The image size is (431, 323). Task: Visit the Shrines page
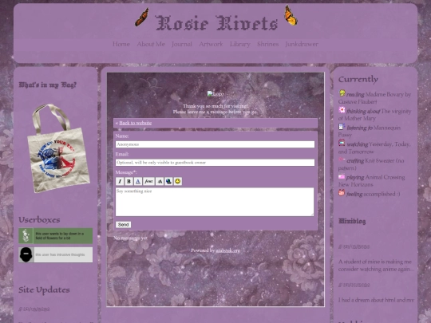click(268, 44)
